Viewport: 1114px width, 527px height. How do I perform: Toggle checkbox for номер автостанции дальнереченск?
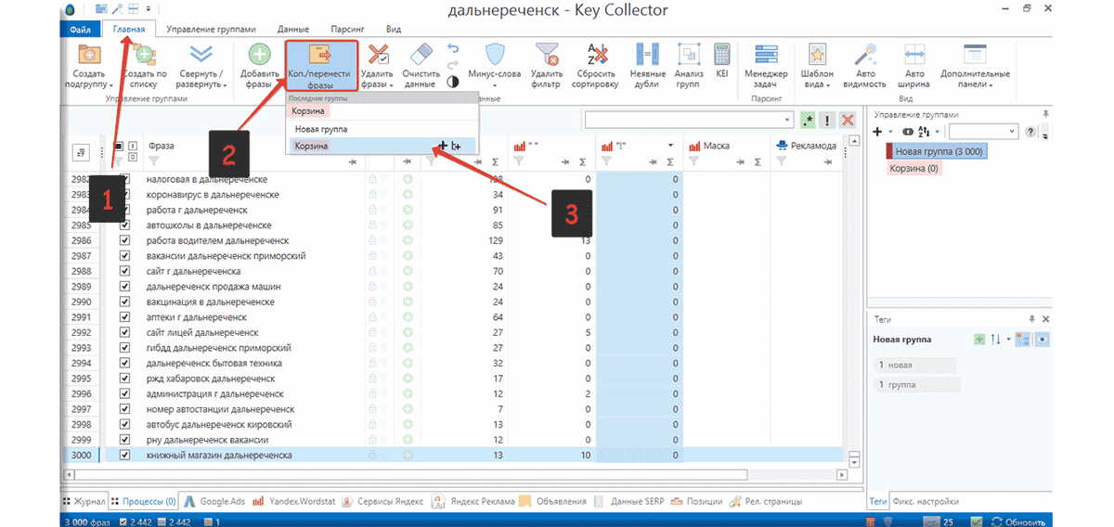(124, 409)
